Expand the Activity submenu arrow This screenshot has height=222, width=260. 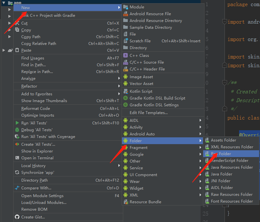tap(200, 127)
